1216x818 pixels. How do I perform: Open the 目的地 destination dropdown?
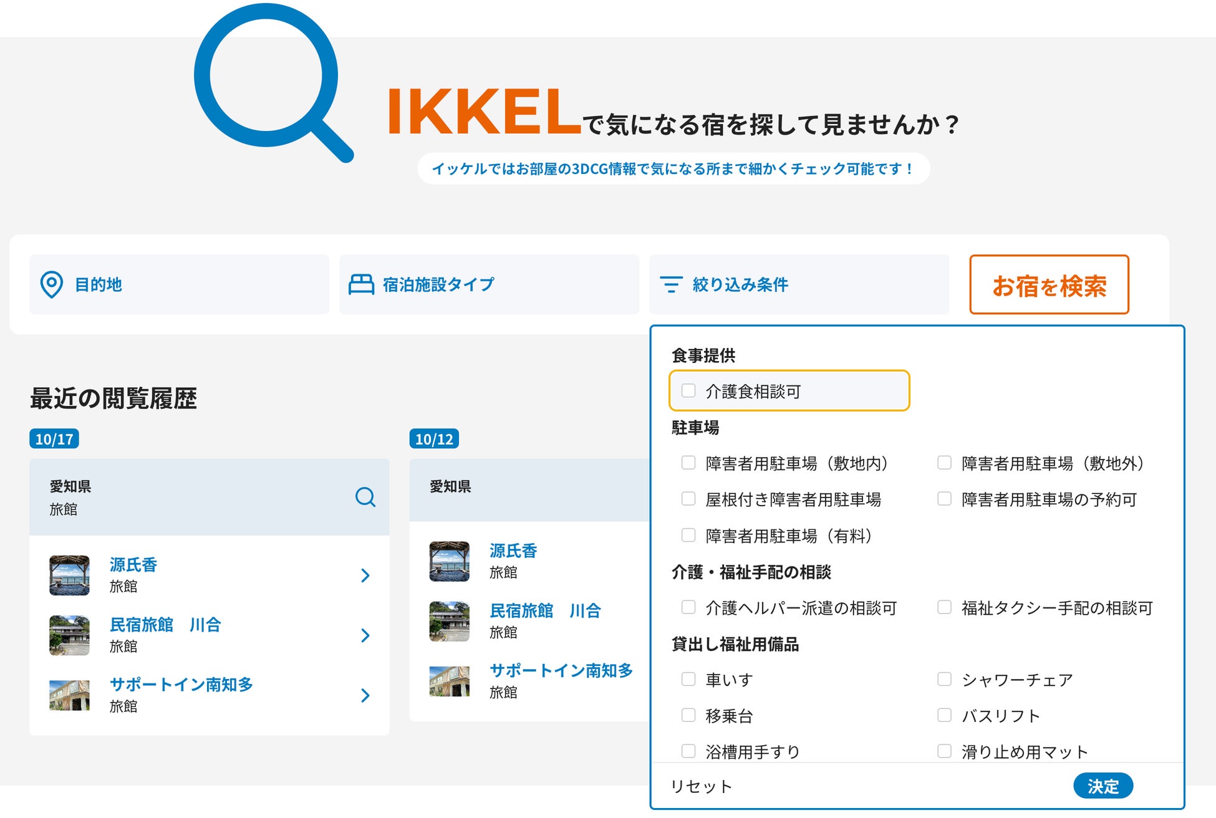179,284
